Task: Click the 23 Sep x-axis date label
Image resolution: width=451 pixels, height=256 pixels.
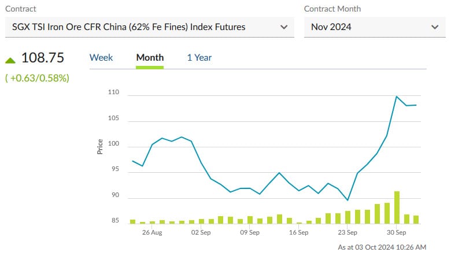Action: tap(348, 232)
